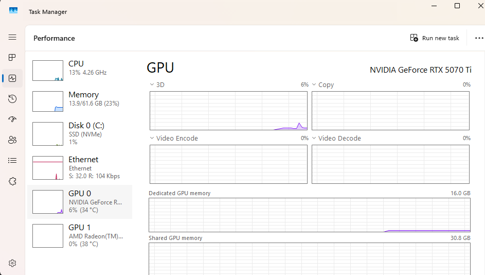Select the Memory performance item

(80, 101)
